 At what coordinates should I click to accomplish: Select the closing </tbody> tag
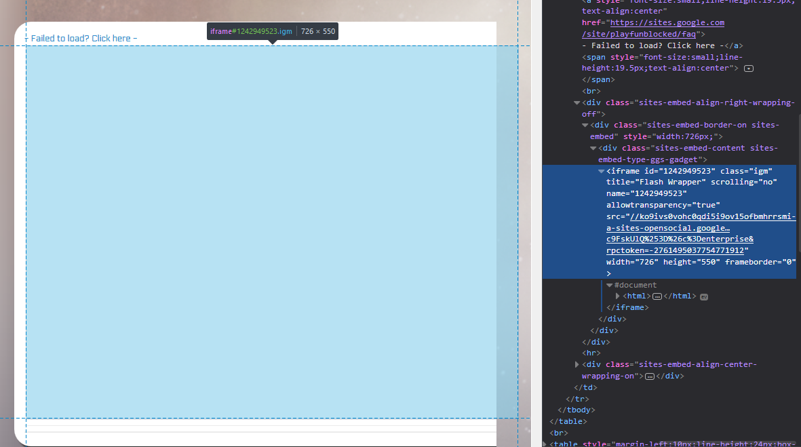point(577,410)
